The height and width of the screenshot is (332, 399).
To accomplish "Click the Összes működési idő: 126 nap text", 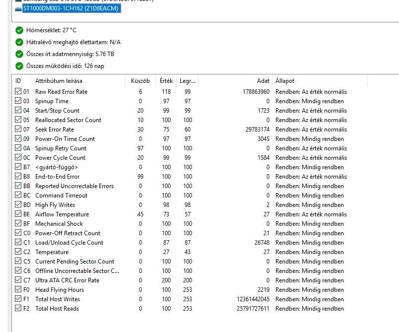I will pos(65,66).
